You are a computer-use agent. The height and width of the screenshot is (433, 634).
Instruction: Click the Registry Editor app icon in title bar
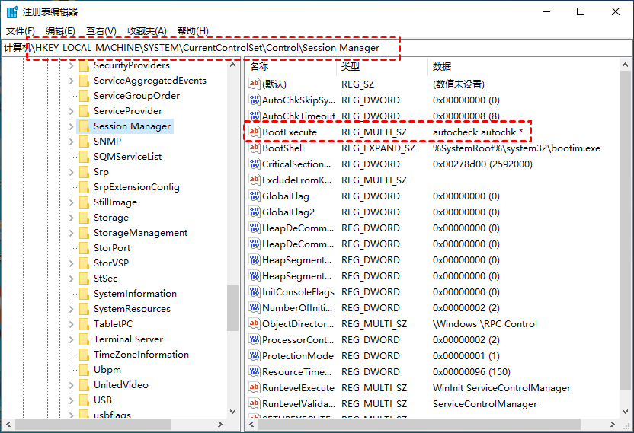coord(12,11)
